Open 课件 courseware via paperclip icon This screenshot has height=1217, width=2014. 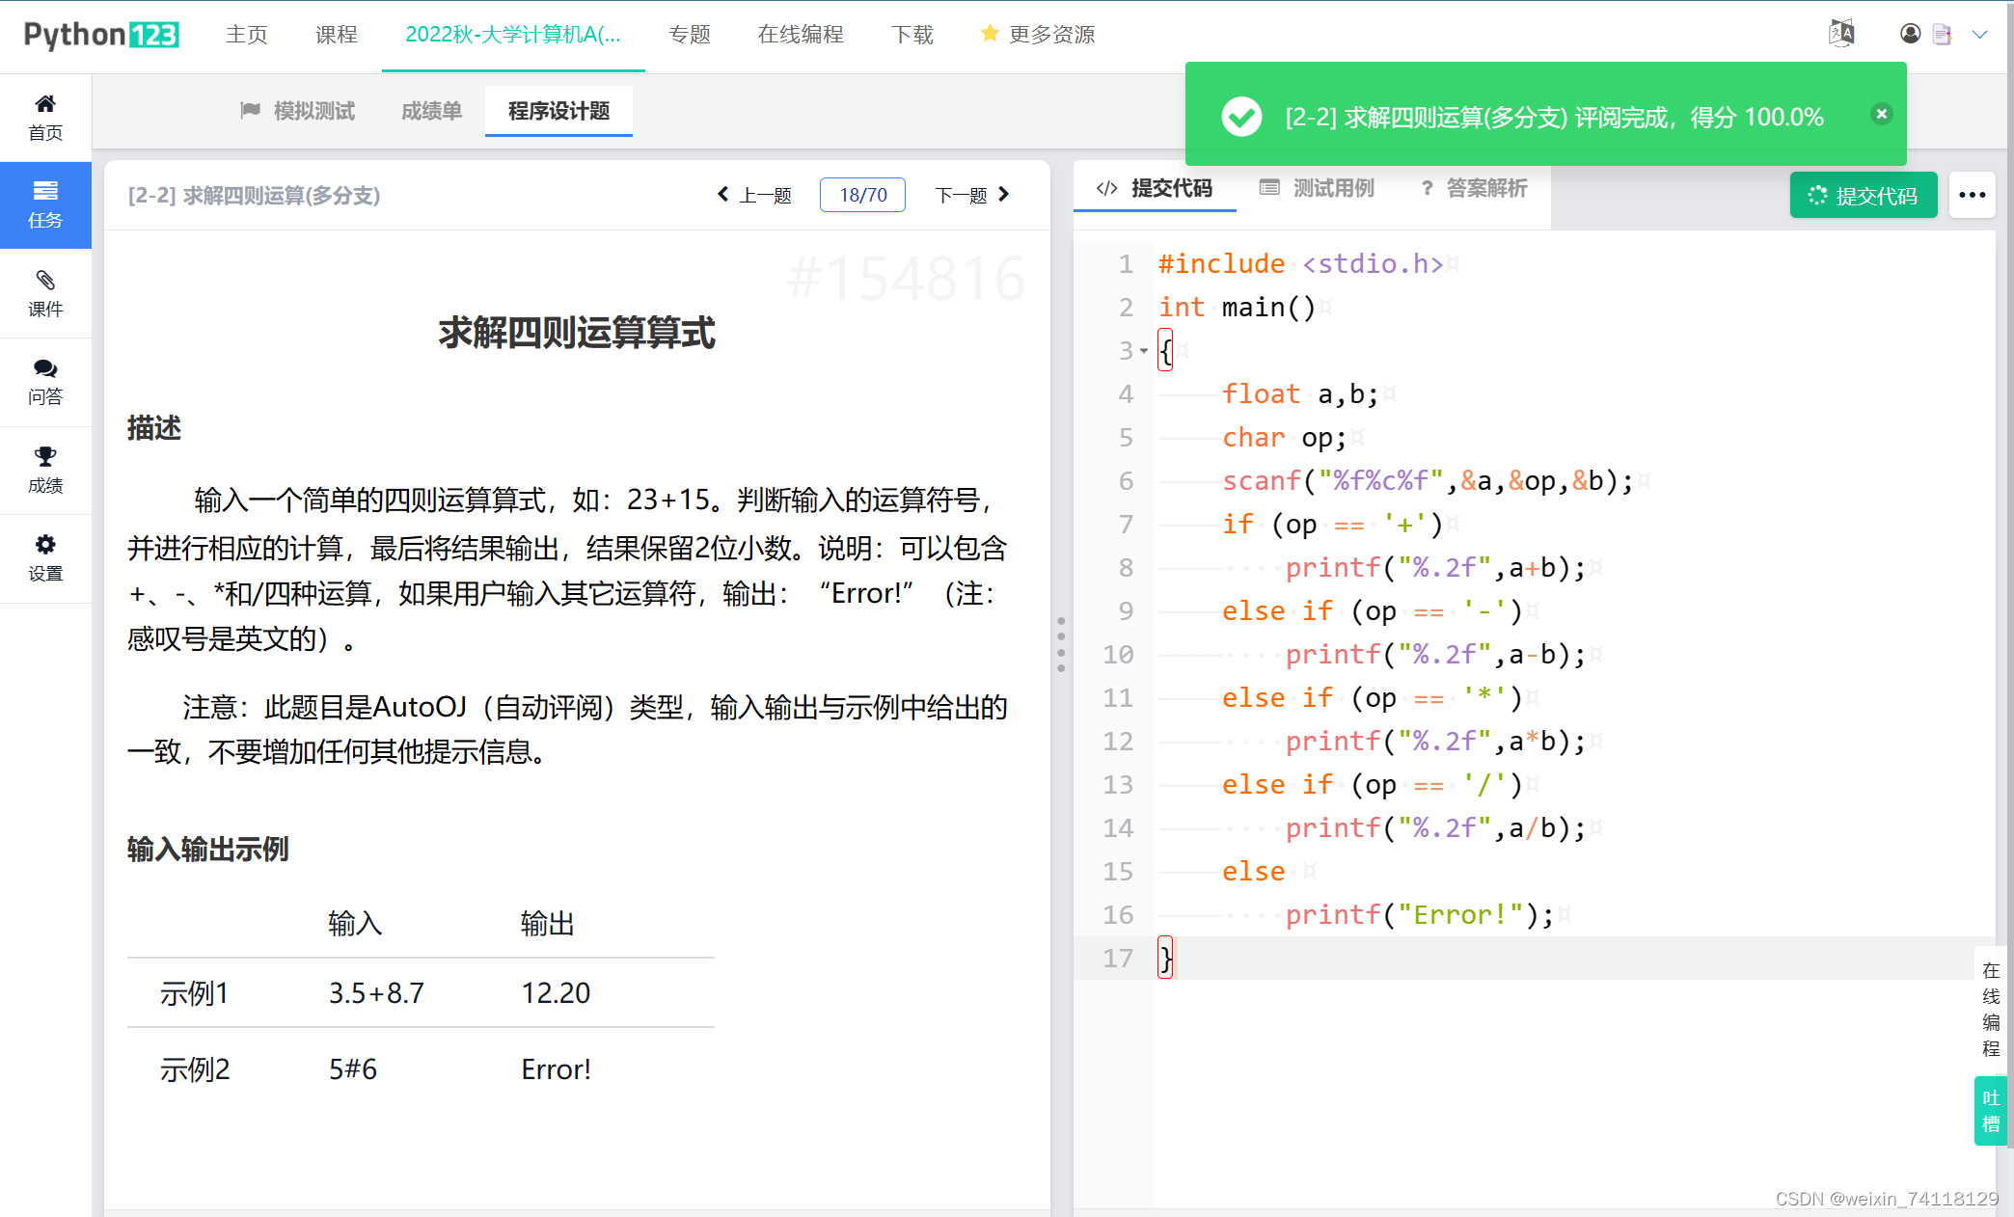pyautogui.click(x=45, y=292)
